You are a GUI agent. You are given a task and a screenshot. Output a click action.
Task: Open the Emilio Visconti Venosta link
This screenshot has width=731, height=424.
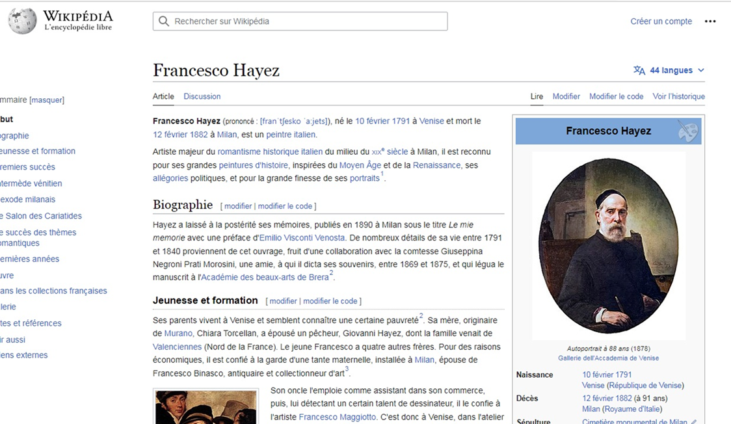(302, 238)
